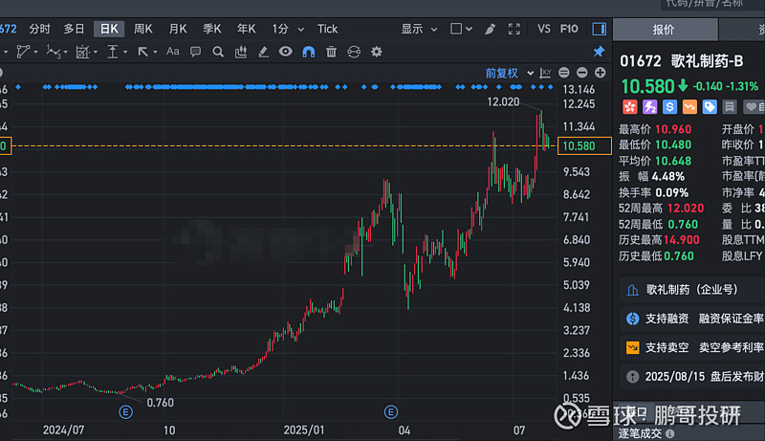Click the 逐笔成交 info icon

[670, 433]
